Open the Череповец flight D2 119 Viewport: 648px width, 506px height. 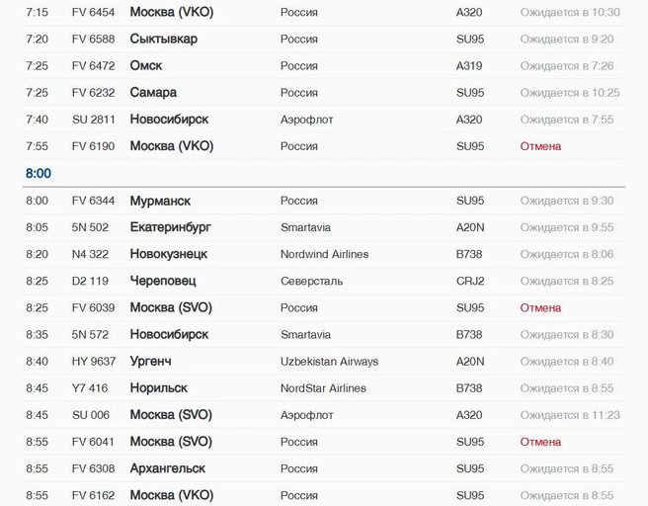324,281
